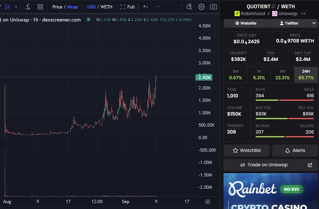Click the buy volume versus sell volume bar
Viewport: 319px width, 209px height.
point(285,119)
